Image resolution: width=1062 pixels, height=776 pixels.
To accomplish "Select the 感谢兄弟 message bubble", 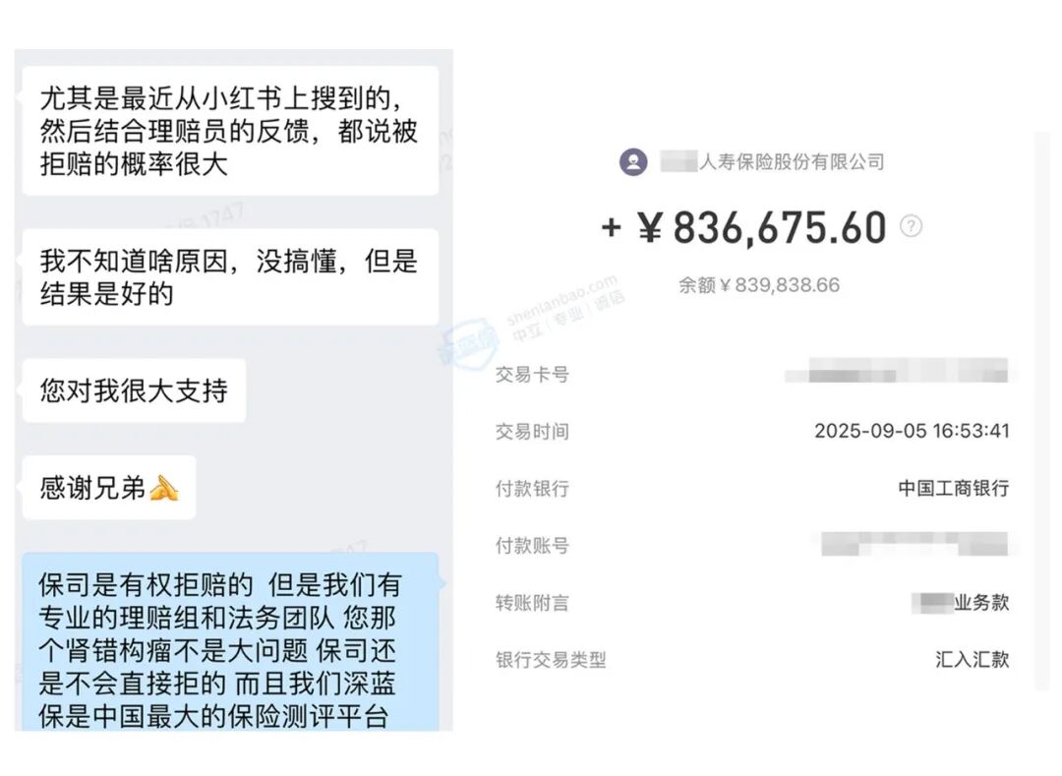I will (x=108, y=488).
